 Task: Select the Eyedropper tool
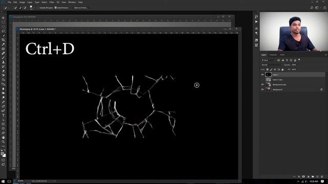(x=3, y=44)
